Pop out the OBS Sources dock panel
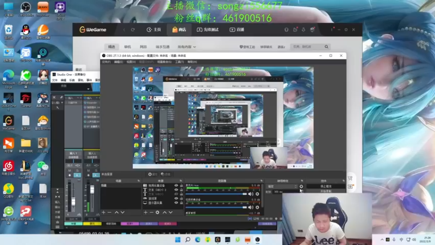435x245 pixels. (x=181, y=181)
